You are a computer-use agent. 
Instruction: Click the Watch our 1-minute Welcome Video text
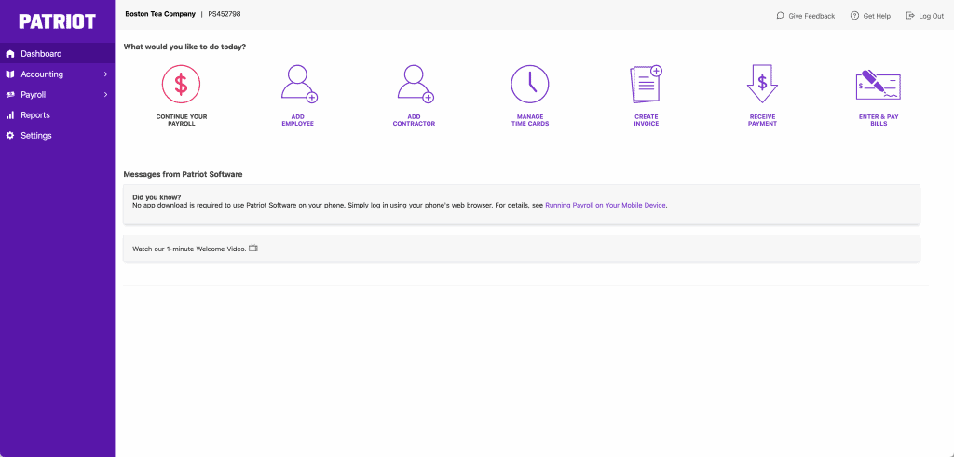pos(189,249)
